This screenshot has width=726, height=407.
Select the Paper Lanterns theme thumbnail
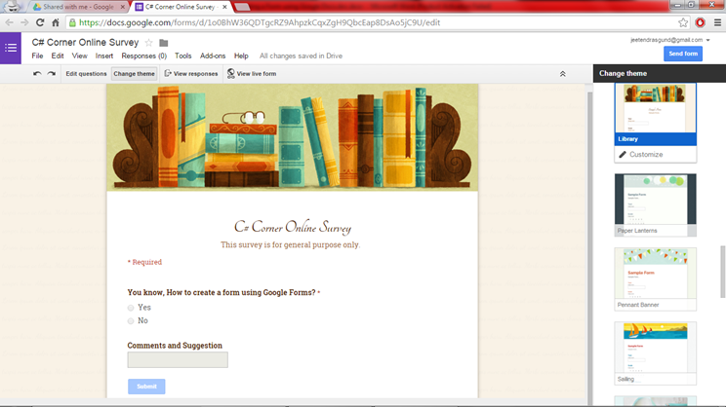click(655, 205)
